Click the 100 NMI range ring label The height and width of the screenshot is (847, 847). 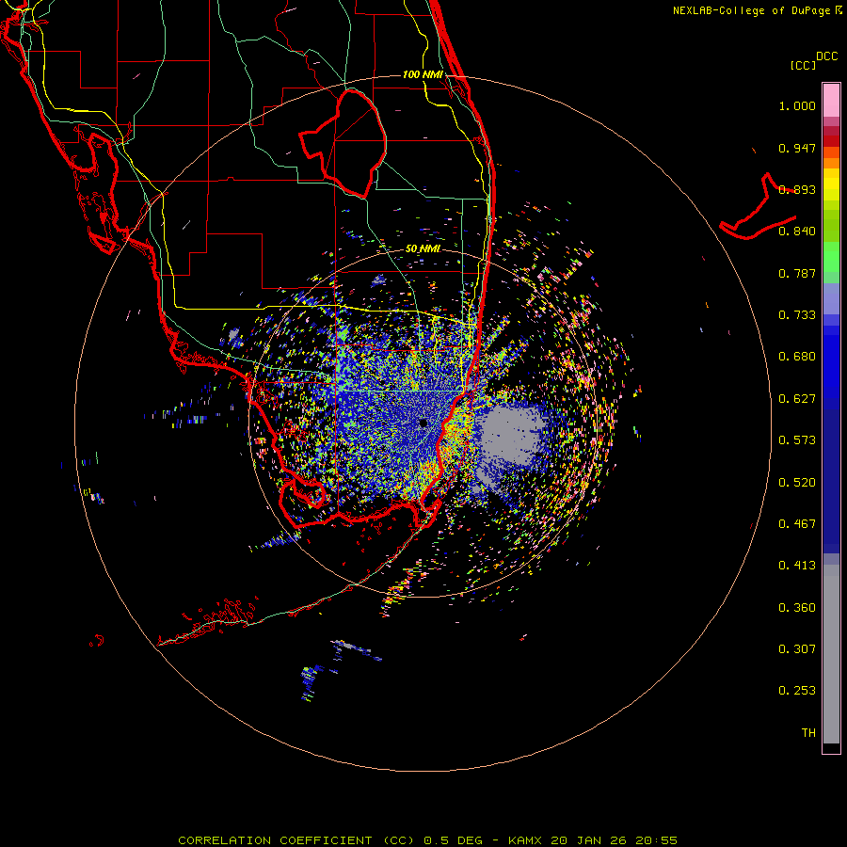(423, 74)
